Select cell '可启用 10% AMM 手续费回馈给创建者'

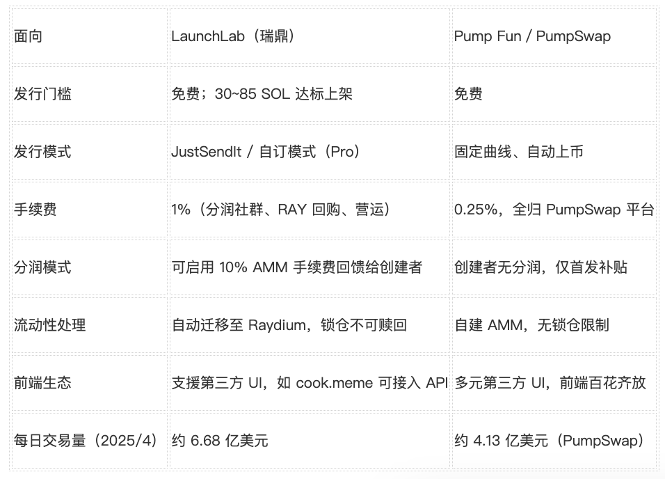coord(310,267)
